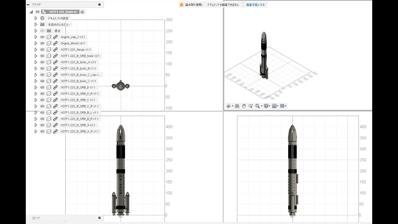Open the Orbit tool options arrow
398x224 pixels.
click(x=233, y=106)
